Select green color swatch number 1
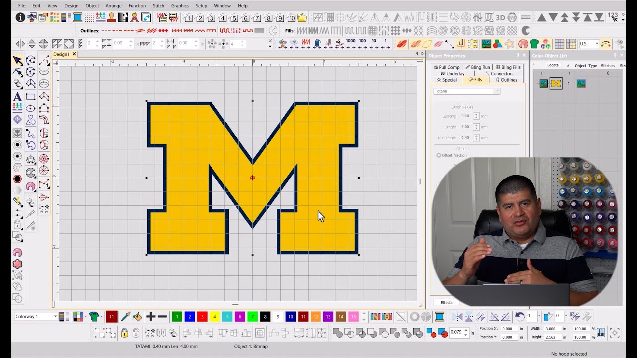Viewport: 637px width, 358px height. click(x=177, y=317)
